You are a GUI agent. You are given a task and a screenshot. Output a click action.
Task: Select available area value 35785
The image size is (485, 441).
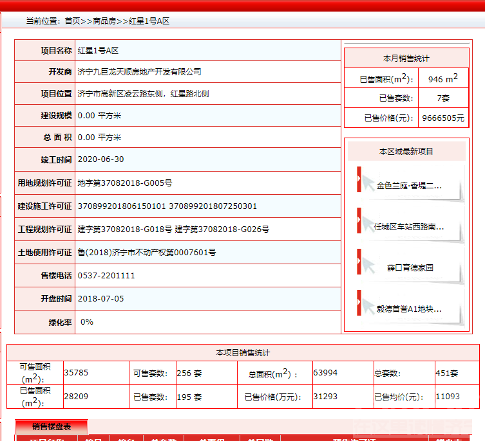[x=76, y=373]
